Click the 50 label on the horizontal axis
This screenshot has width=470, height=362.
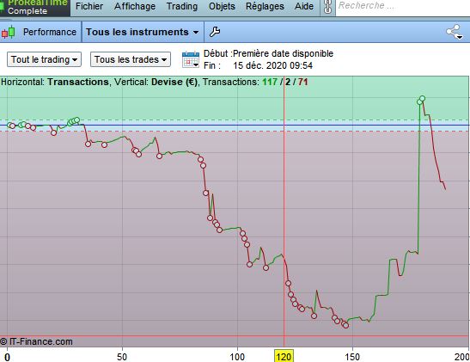click(122, 357)
